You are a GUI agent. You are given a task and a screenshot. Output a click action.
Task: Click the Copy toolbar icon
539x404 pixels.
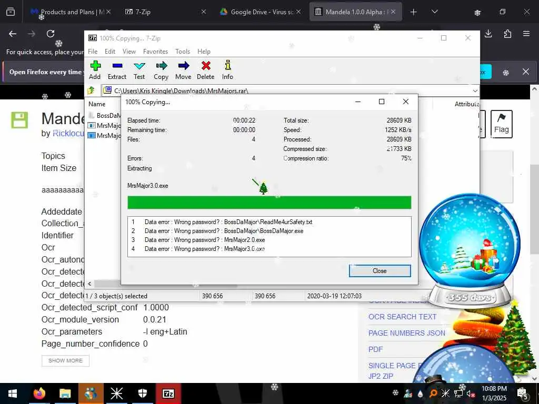(161, 70)
